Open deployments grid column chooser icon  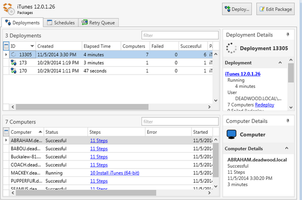point(6,46)
